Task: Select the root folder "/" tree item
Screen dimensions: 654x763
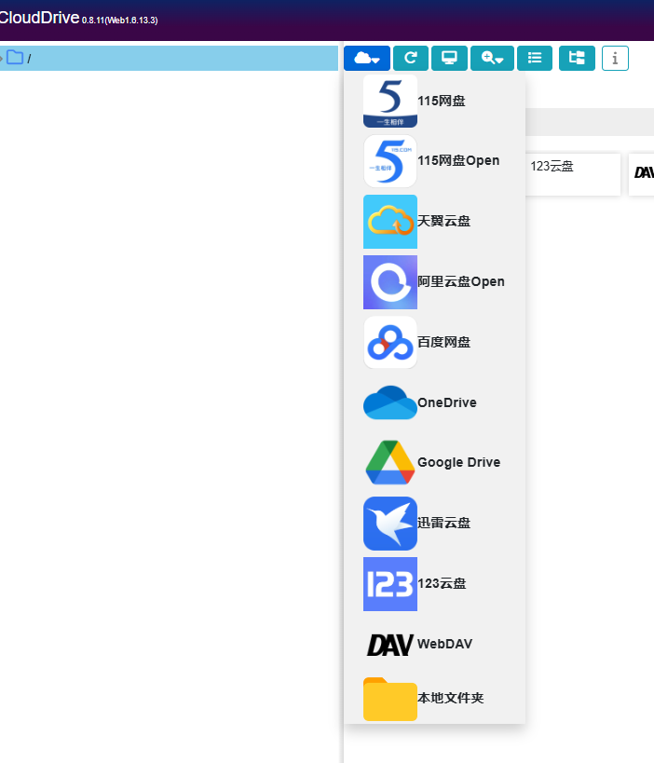Action: 29,59
